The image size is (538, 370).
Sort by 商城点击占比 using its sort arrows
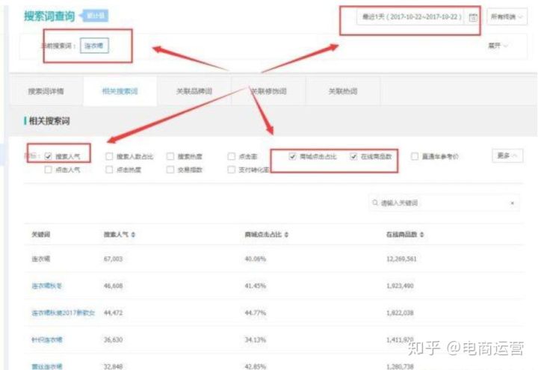point(286,235)
